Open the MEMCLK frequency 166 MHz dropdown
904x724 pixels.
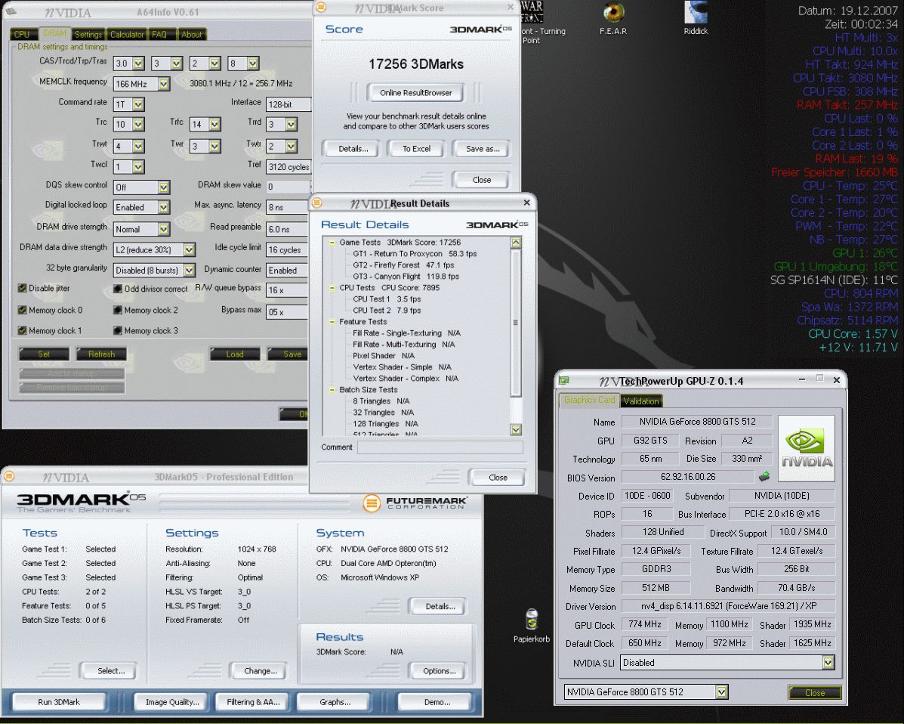tap(164, 84)
